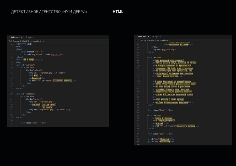This screenshot has height=166, width=236.
Task: Follow the "style.css" href link on line 5
Action: (x=56, y=55)
